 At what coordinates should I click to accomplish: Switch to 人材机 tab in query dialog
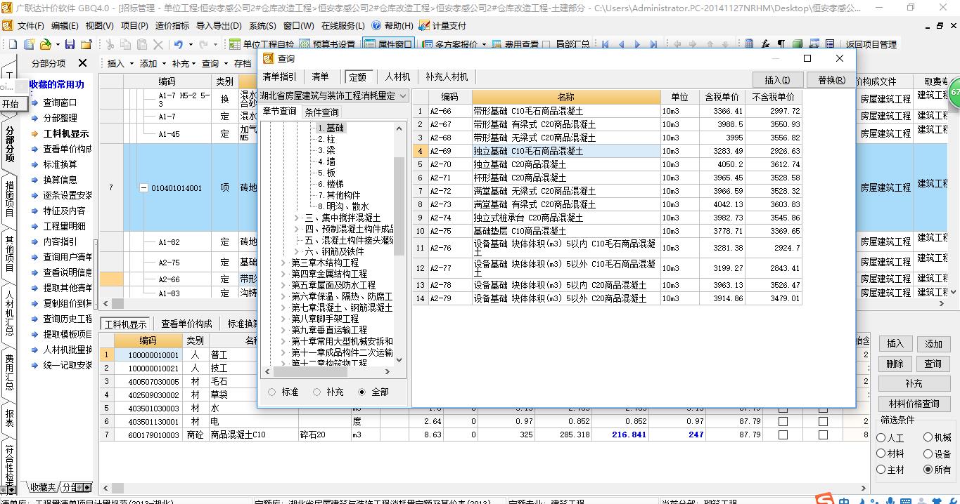coord(397,77)
